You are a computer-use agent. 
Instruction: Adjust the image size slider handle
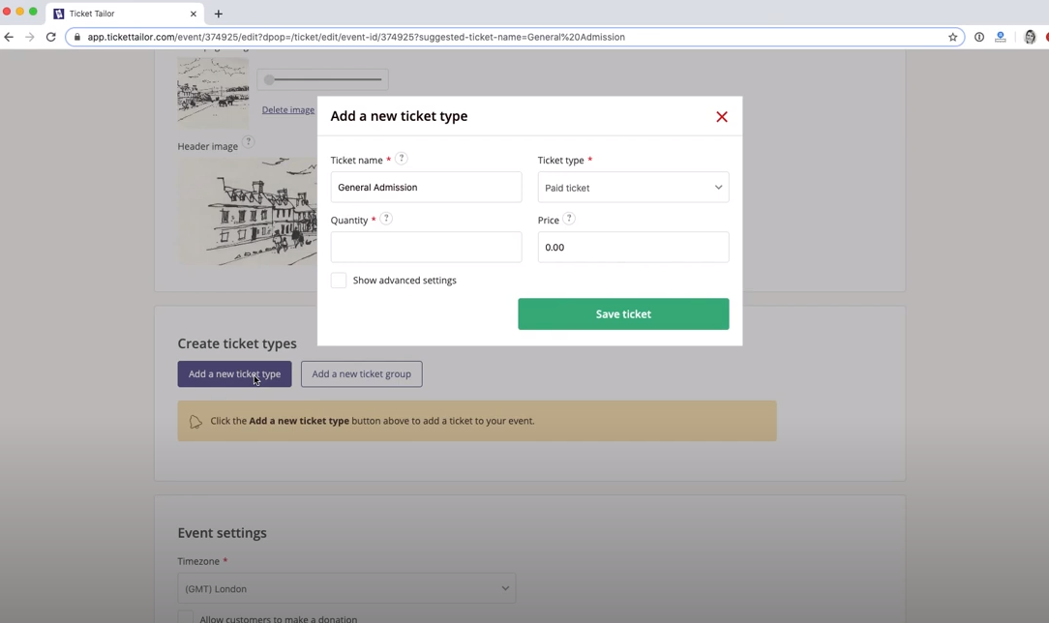pyautogui.click(x=269, y=79)
